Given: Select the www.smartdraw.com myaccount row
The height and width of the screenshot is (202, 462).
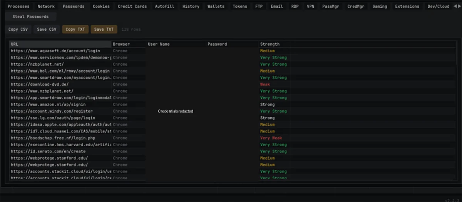Looking at the screenshot, I should point(233,78).
